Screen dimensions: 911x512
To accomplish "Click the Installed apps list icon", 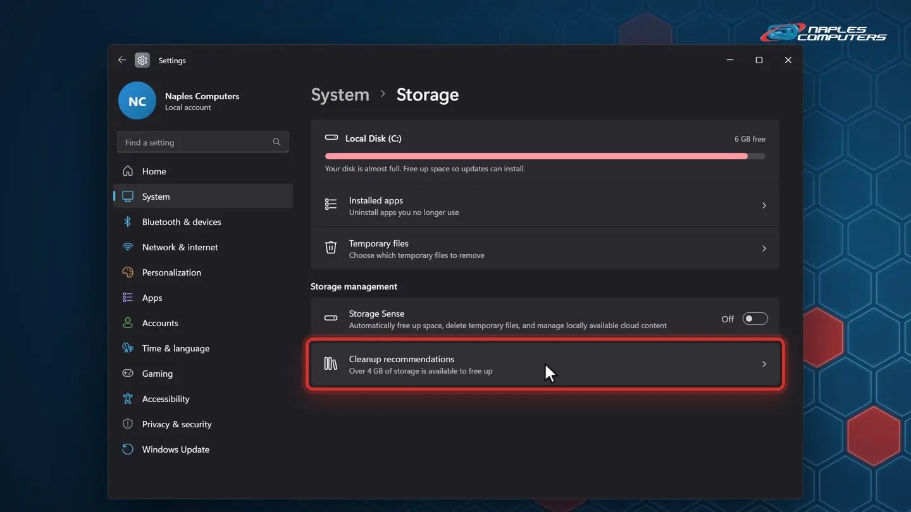I will [x=331, y=205].
